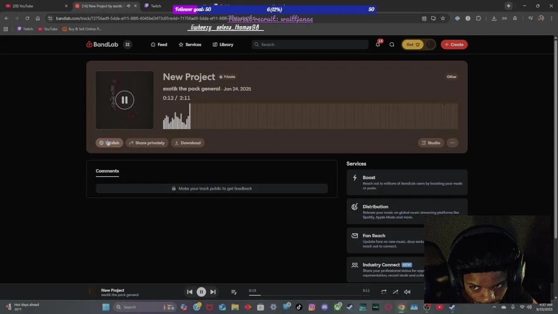558x314 pixels.
Task: Open the Twitch bookmark
Action: (x=25, y=29)
